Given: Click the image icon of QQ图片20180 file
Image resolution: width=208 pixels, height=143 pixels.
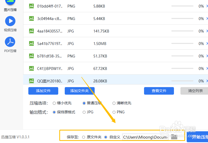Looking at the screenshot, I should coord(31,81).
